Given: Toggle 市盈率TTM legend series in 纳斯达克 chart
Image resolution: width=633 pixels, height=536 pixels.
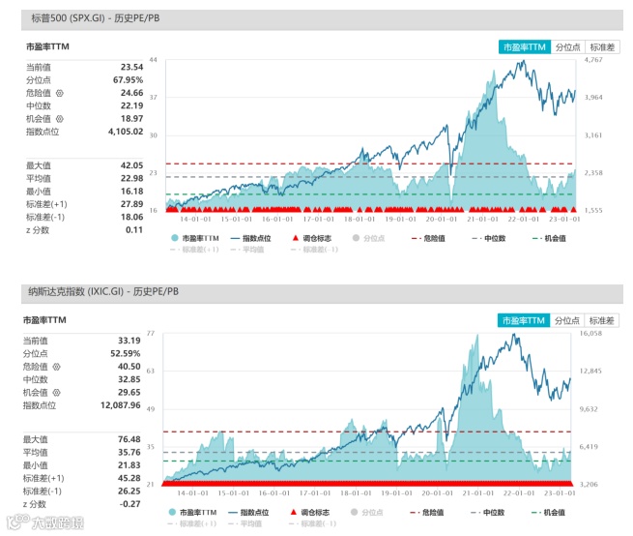Looking at the screenshot, I should [x=192, y=513].
